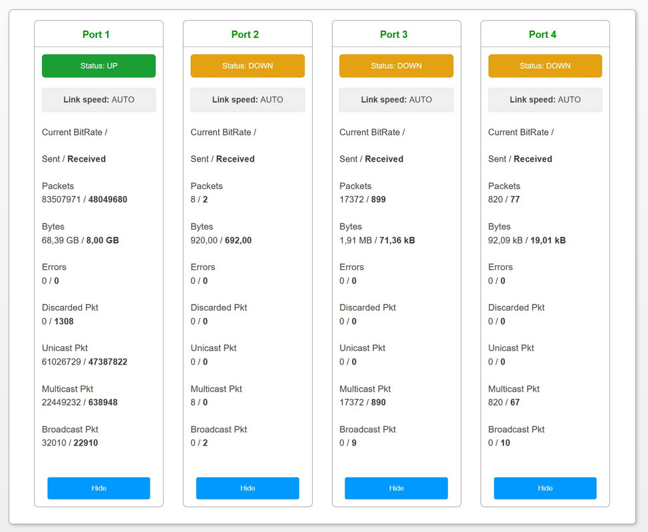Click Port 2 Sent / Received label
Viewport: 648px width, 532px height.
(222, 159)
